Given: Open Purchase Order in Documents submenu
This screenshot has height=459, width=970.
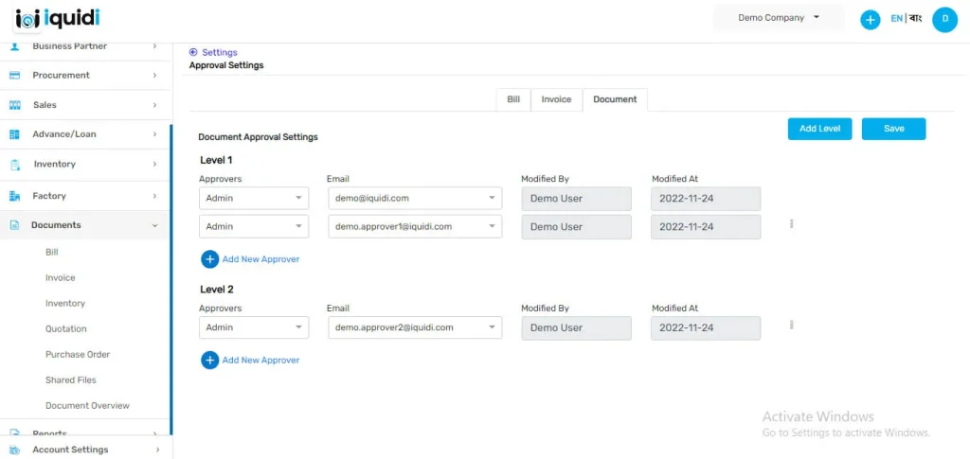Looking at the screenshot, I should click(x=78, y=355).
